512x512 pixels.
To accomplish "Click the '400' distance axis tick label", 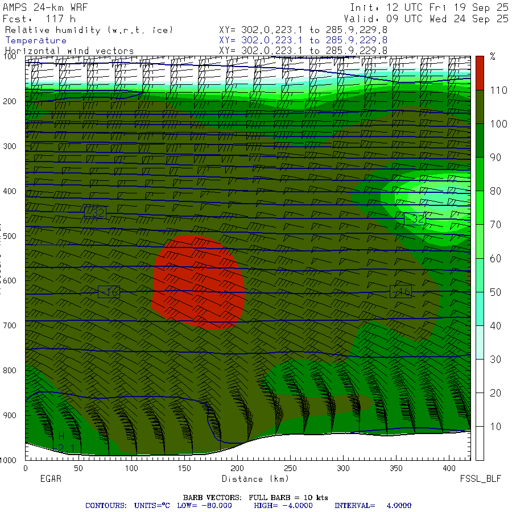I will point(449,468).
